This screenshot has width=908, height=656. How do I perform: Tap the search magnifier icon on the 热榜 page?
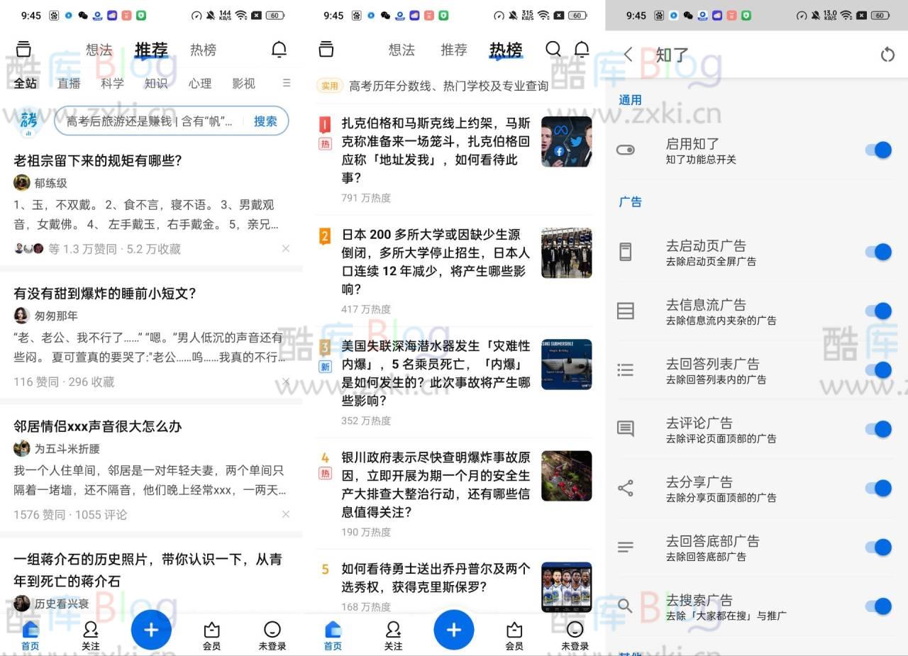(553, 50)
